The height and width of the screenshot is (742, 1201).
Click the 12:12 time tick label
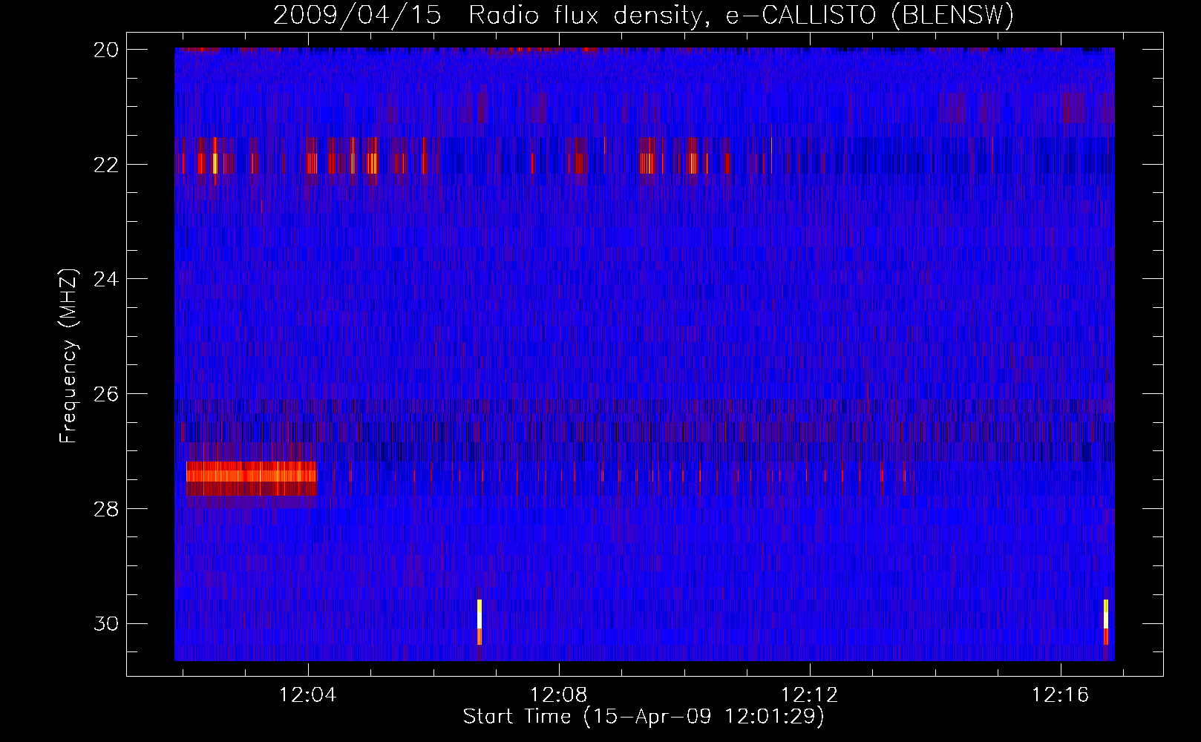click(809, 695)
